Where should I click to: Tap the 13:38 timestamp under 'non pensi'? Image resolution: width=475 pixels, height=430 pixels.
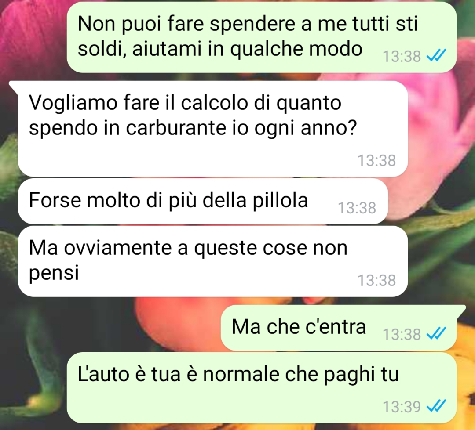(376, 280)
